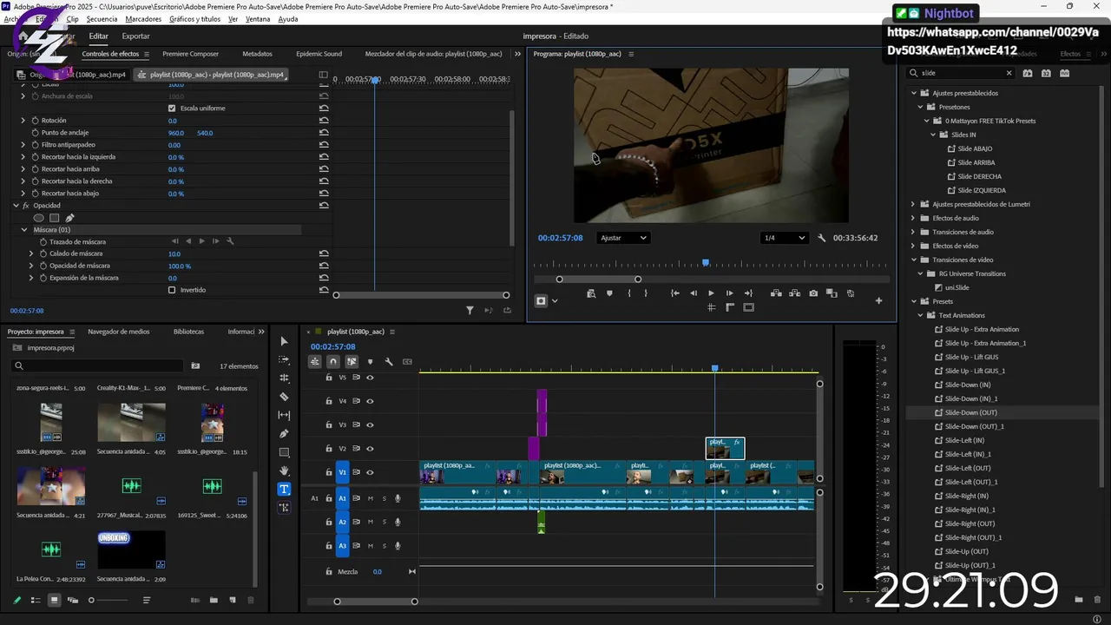The height and width of the screenshot is (625, 1111).
Task: Go to In point in Program monitor
Action: pyautogui.click(x=675, y=293)
